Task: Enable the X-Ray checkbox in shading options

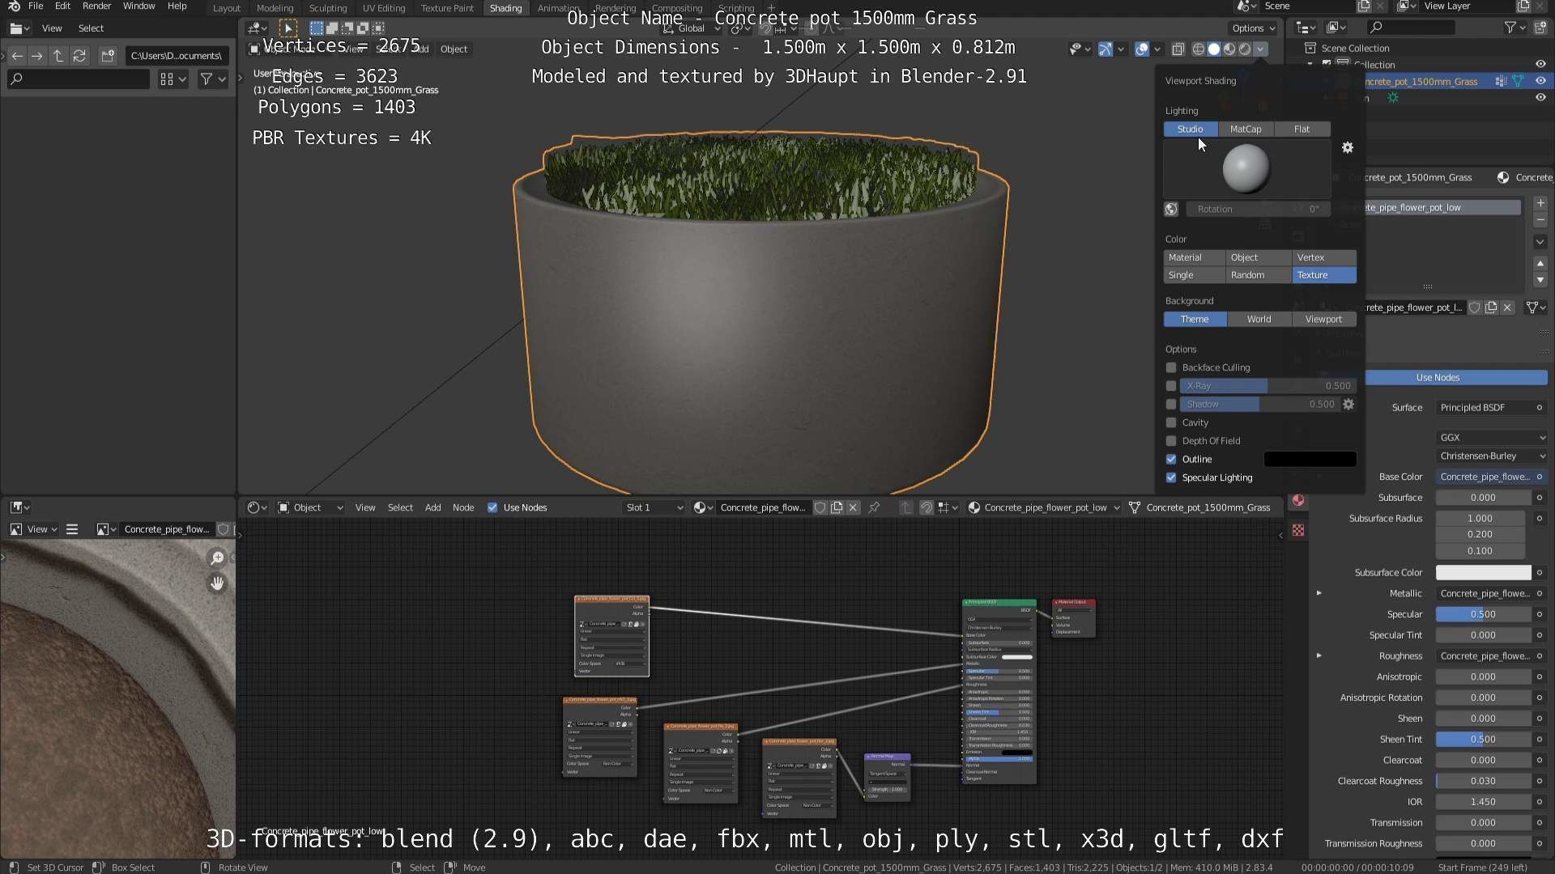Action: 1171,386
